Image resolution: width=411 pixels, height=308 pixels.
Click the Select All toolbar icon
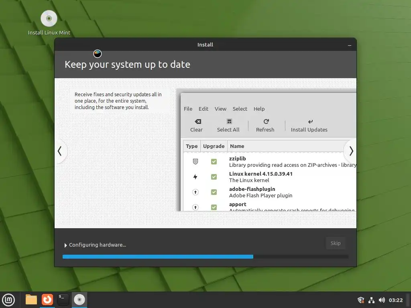point(229,121)
